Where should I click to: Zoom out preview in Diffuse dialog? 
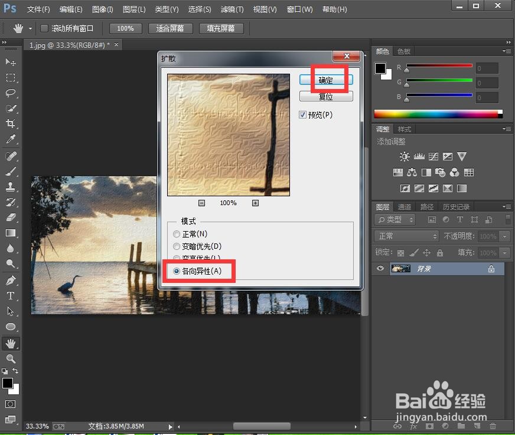click(201, 203)
